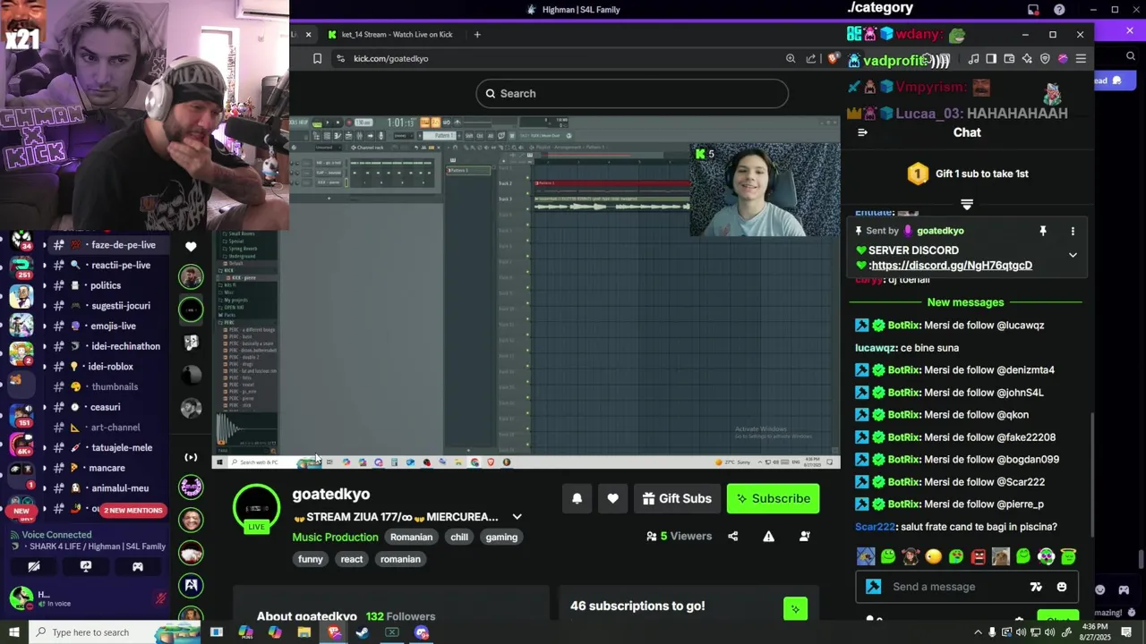
Task: Open the browser hamburger menu
Action: [x=1081, y=58]
